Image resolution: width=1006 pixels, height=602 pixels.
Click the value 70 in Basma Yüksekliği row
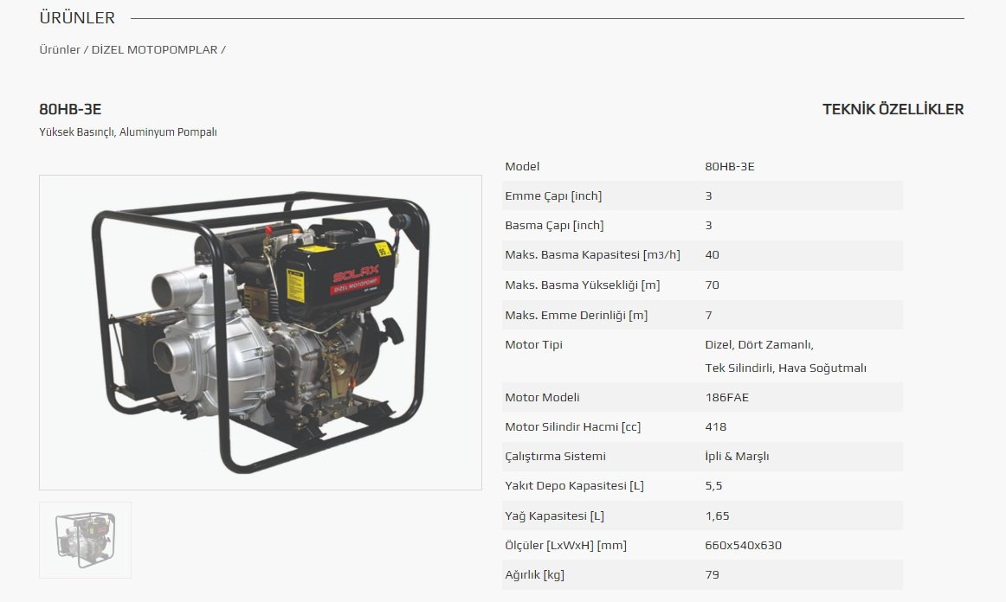point(713,285)
